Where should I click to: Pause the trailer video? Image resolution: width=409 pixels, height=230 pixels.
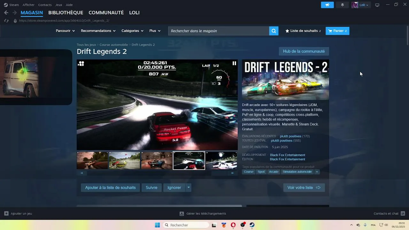tap(234, 63)
